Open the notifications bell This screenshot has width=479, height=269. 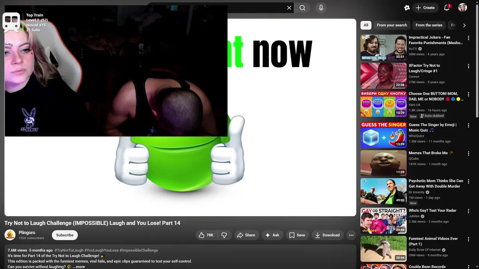pyautogui.click(x=447, y=8)
